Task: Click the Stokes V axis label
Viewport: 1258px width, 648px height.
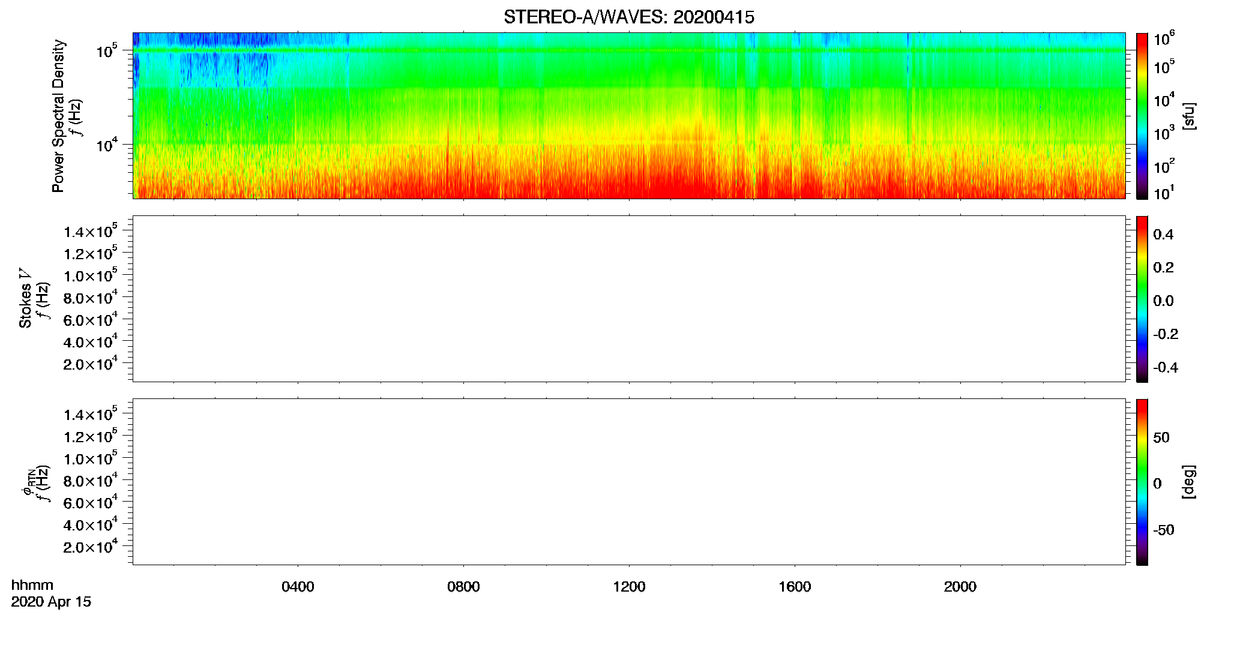Action: pos(25,298)
